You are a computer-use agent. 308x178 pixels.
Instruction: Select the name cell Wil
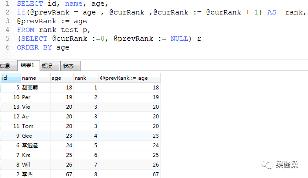pos(36,165)
